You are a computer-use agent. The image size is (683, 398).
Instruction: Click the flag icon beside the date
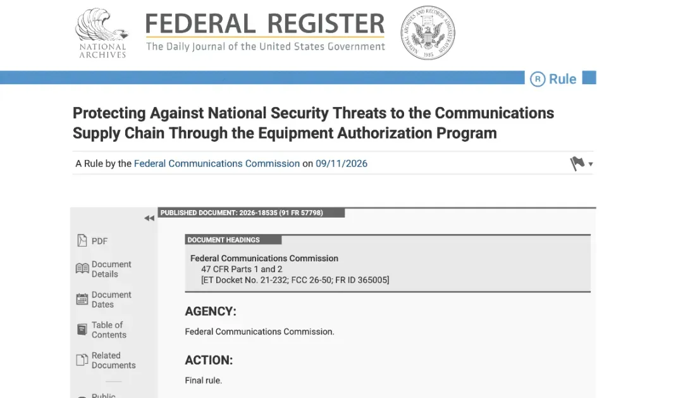pos(577,163)
